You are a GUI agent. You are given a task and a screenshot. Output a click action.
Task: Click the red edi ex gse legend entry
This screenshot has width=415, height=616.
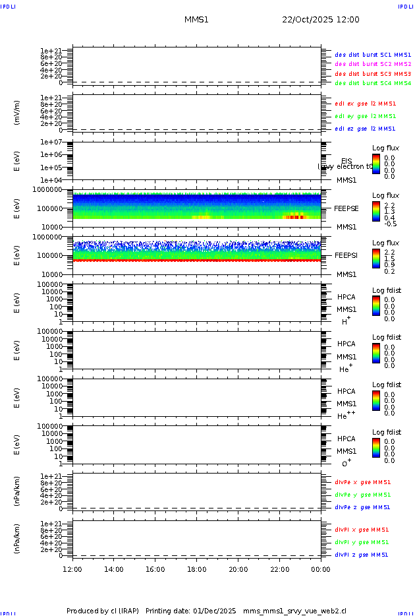point(365,104)
